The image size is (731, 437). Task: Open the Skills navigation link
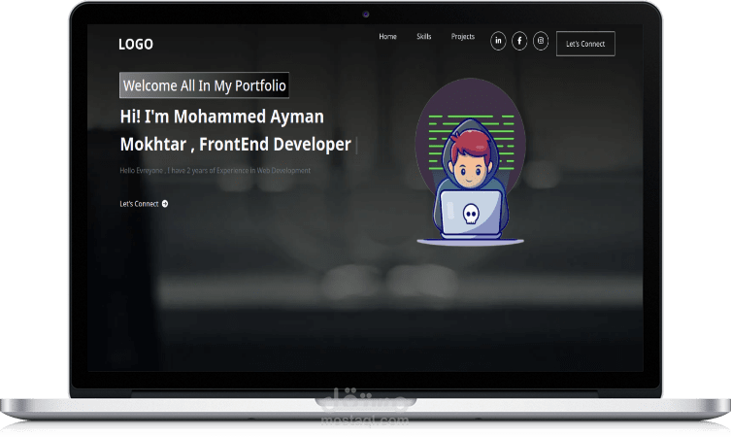(424, 36)
